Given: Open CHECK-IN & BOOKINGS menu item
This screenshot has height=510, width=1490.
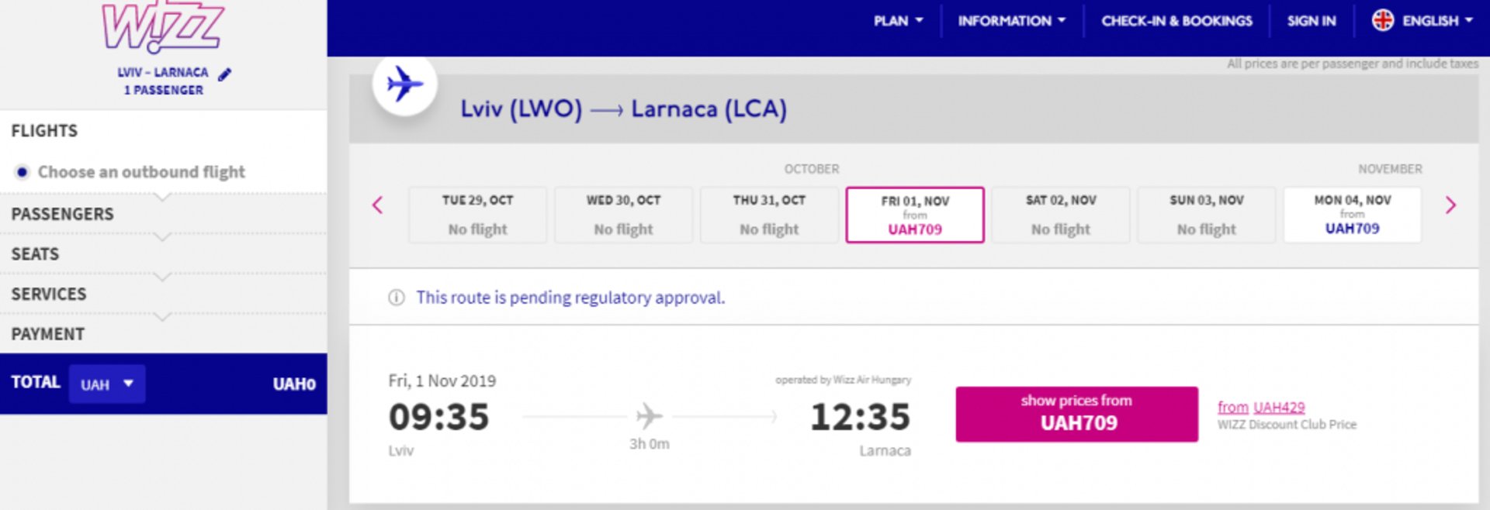Looking at the screenshot, I should click(x=1176, y=21).
